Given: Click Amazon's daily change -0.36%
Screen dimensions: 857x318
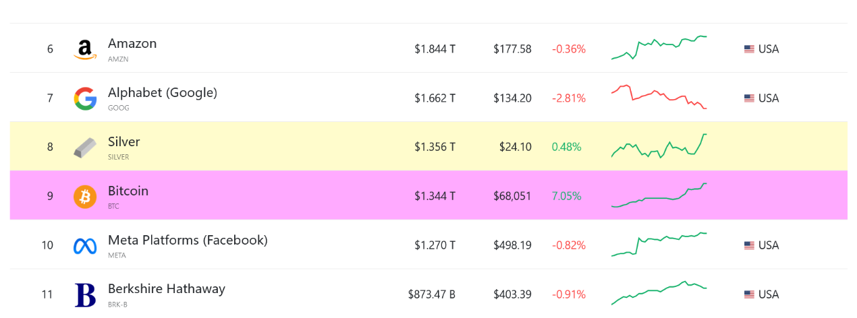Looking at the screenshot, I should (x=569, y=49).
